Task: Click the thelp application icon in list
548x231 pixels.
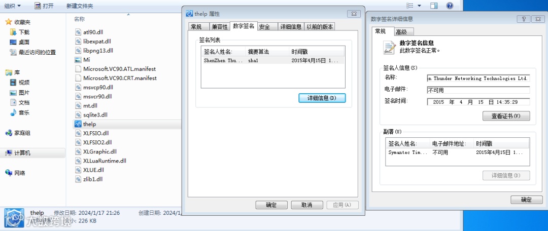Action: click(78, 124)
